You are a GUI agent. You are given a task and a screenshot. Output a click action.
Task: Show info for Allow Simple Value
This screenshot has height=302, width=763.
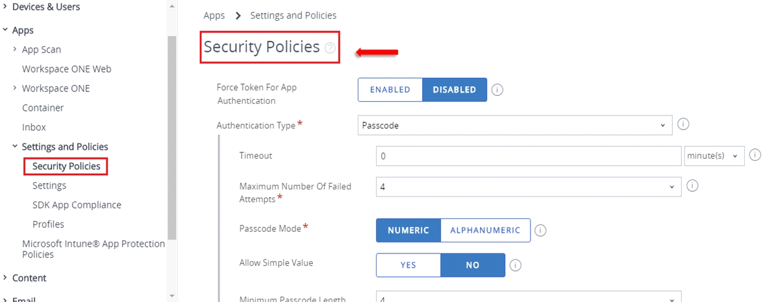click(x=516, y=265)
